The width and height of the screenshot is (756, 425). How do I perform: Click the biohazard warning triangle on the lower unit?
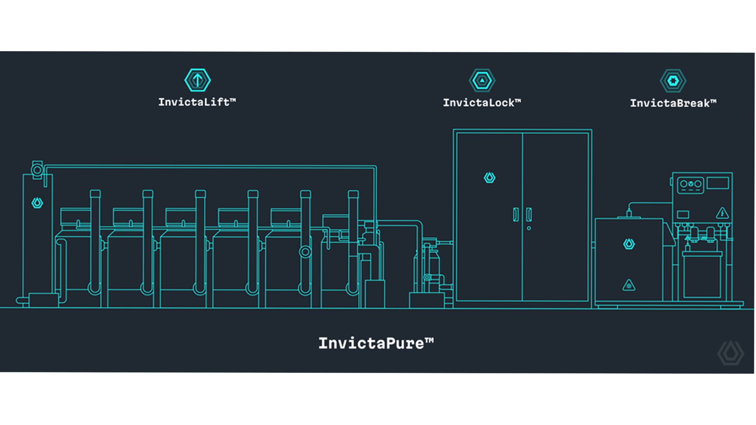coord(629,285)
